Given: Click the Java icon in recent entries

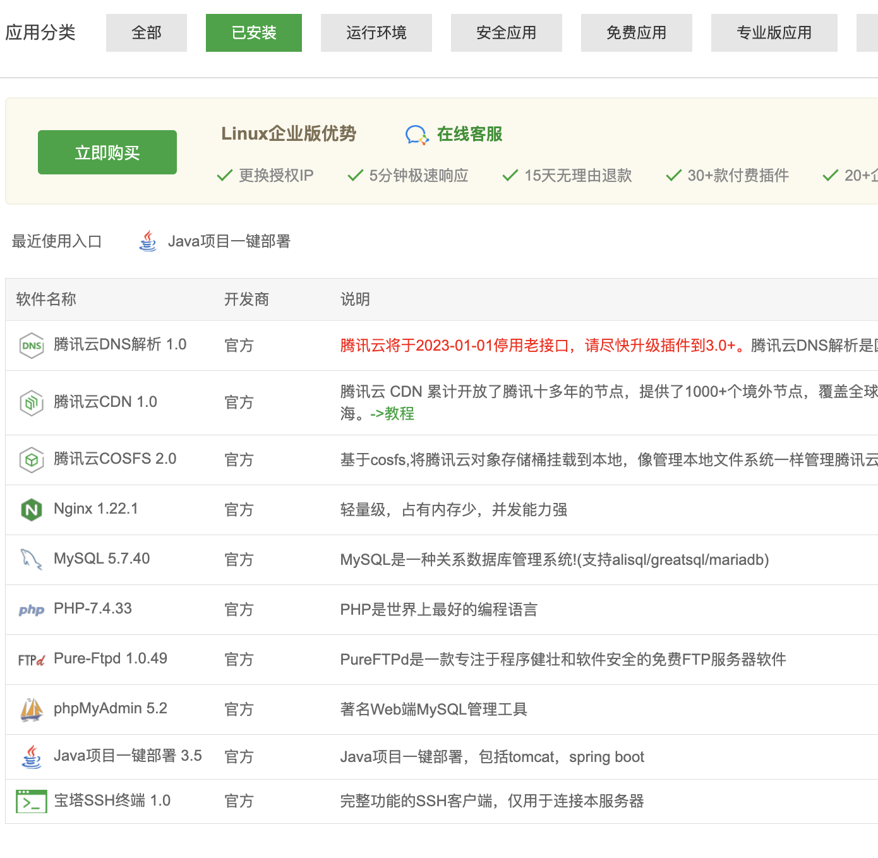Looking at the screenshot, I should (148, 241).
